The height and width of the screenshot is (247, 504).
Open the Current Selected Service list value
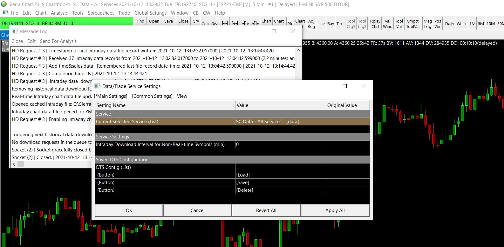pyautogui.click(x=280, y=122)
